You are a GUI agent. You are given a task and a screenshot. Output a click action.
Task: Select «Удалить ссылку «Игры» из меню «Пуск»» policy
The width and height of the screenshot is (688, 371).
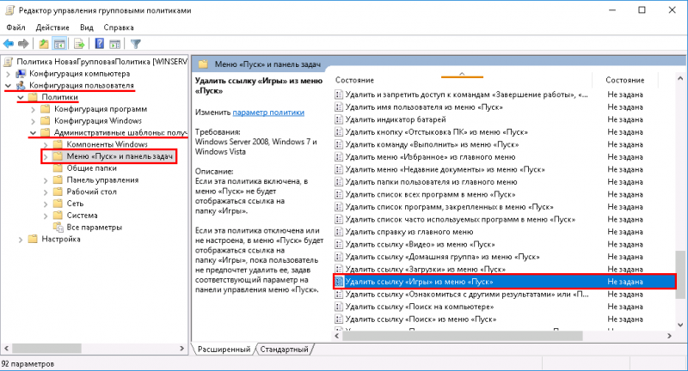pyautogui.click(x=504, y=282)
